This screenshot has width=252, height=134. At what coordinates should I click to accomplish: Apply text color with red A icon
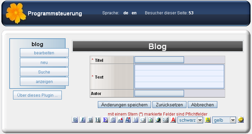[173, 120]
